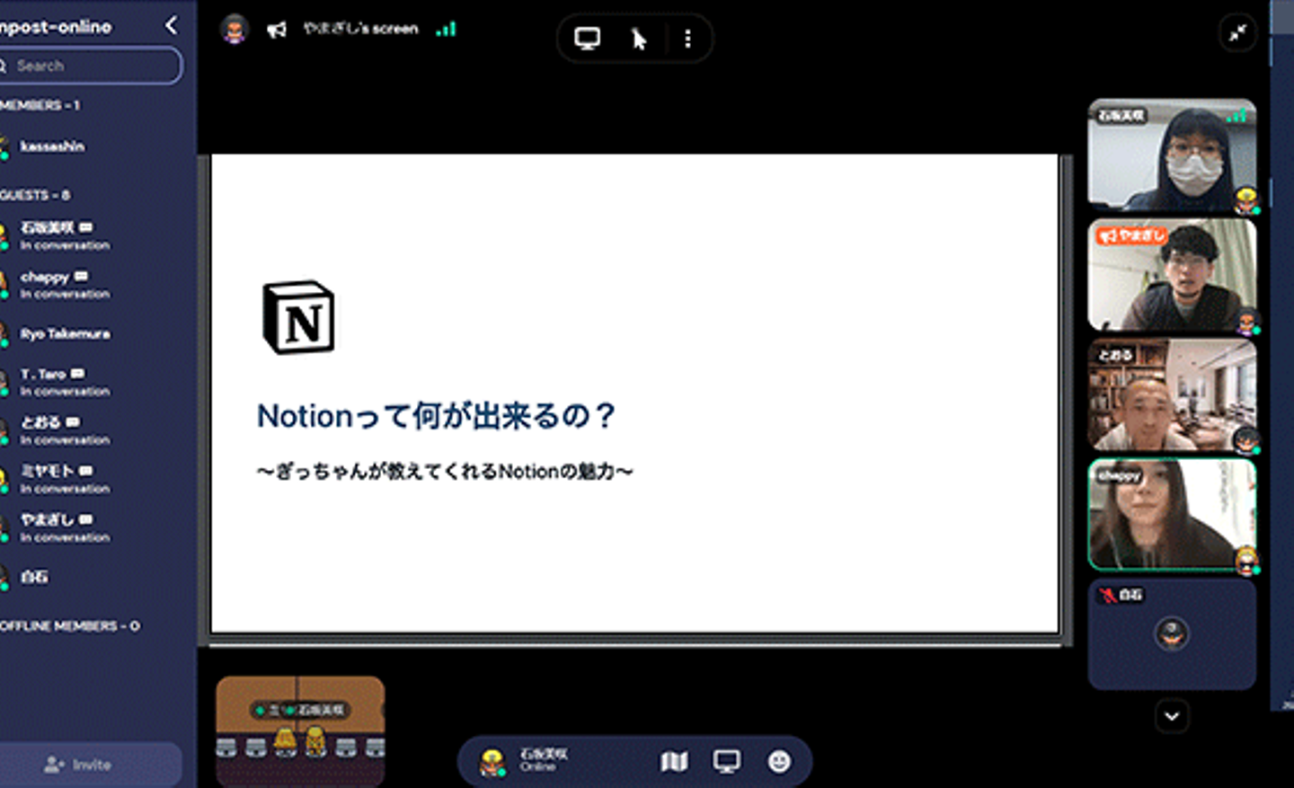The image size is (1294, 788).
Task: Click the slide subtitle ending 'Notionの魅力〜'
Action: (x=445, y=471)
